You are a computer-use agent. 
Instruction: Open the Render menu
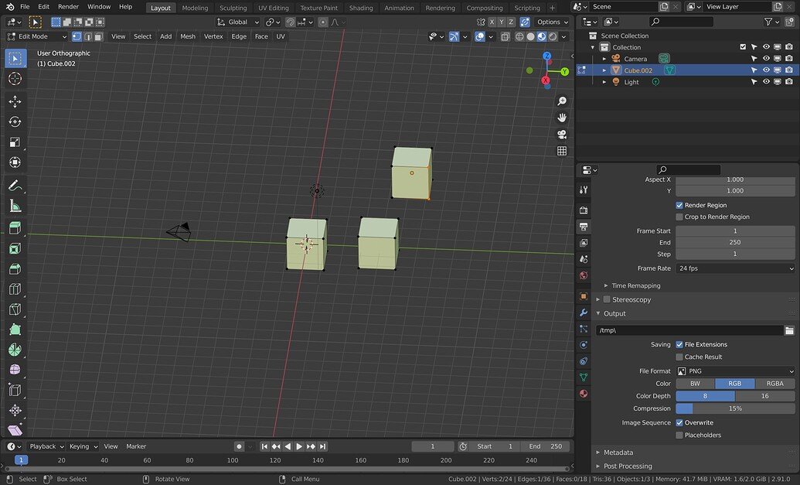pyautogui.click(x=68, y=7)
